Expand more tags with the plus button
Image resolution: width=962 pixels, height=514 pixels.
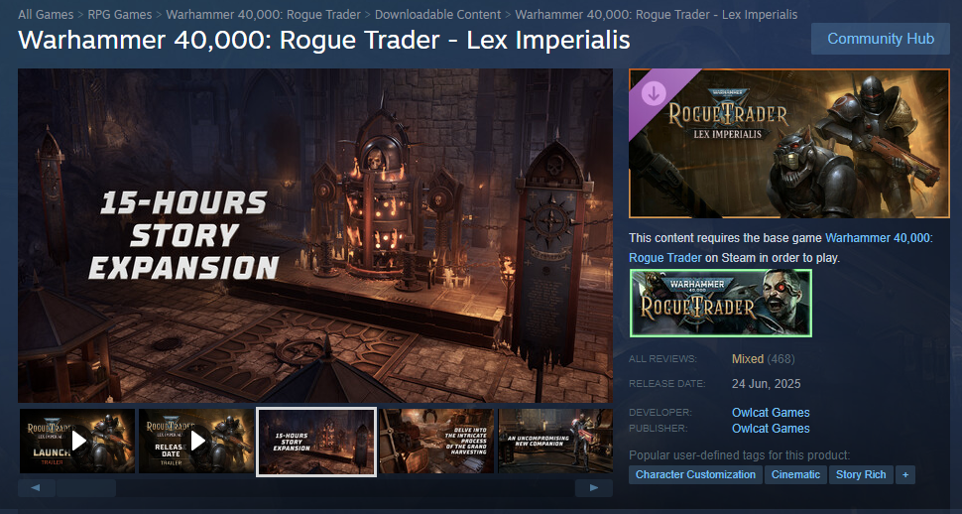[x=904, y=474]
